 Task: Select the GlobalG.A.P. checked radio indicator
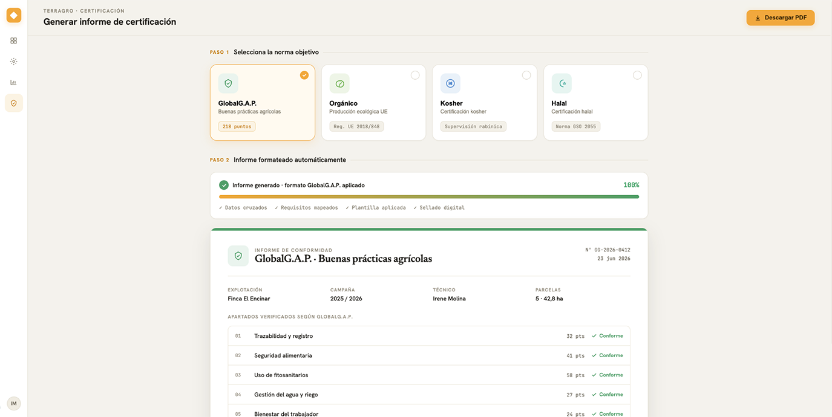[304, 75]
